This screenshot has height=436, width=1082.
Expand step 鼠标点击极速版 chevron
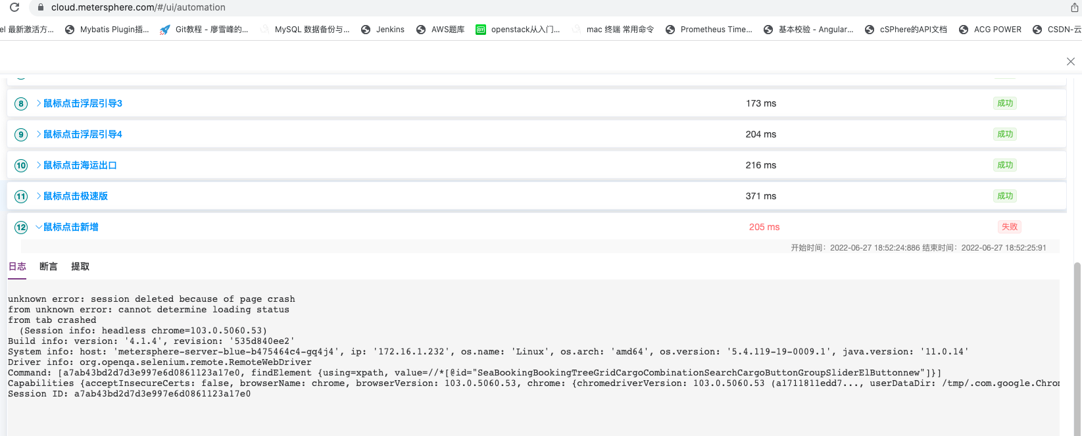[x=39, y=196]
